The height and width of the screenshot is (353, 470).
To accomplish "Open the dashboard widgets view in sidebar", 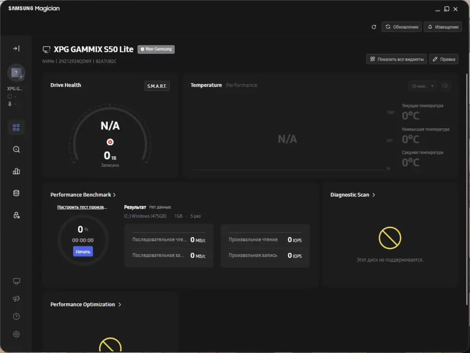I will (x=16, y=128).
